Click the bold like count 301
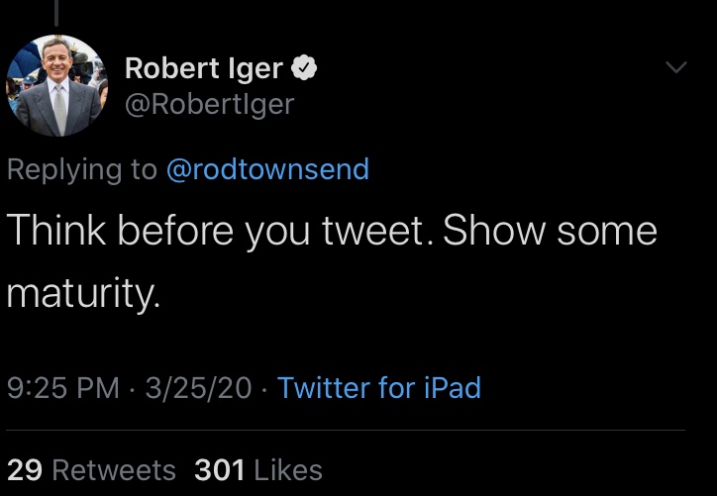717x496 pixels. (219, 469)
